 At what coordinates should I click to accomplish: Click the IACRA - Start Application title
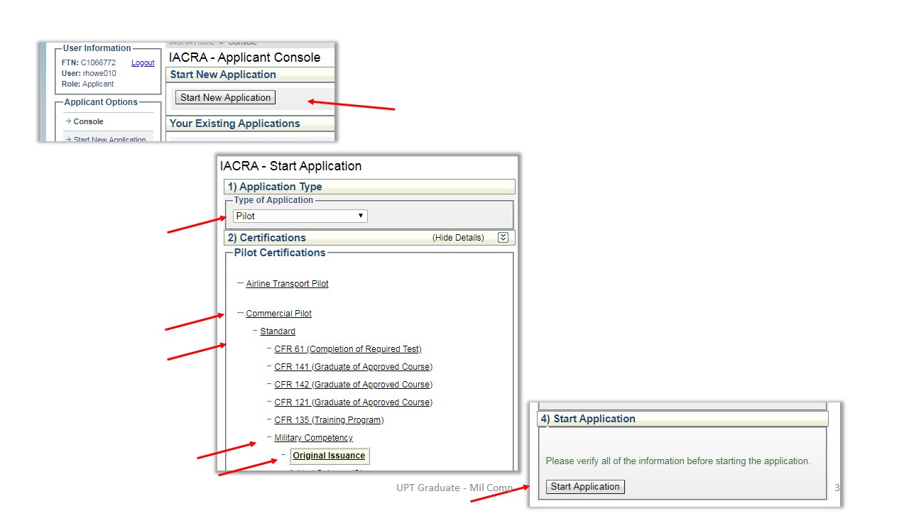(x=290, y=166)
